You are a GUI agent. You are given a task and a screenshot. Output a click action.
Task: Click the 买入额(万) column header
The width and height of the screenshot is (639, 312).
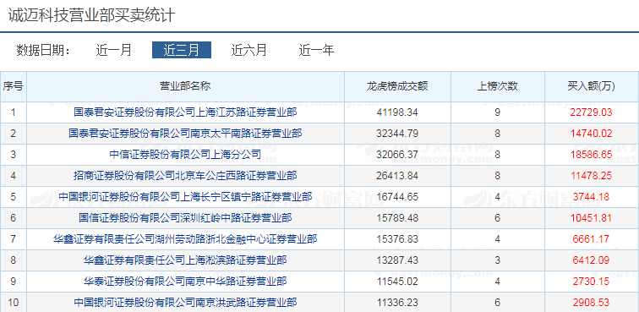[592, 86]
